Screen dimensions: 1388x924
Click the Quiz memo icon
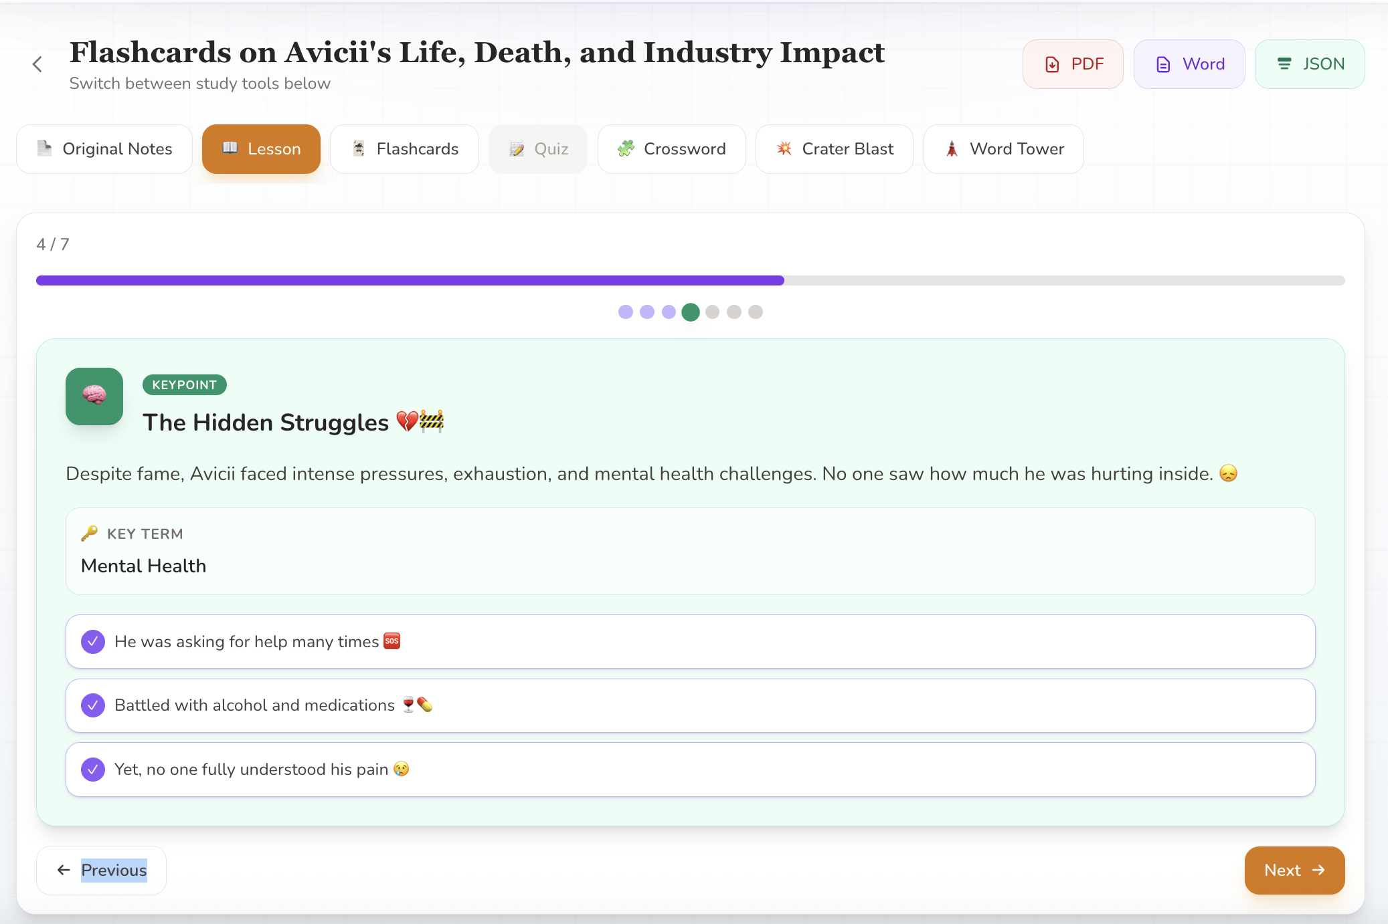(517, 148)
